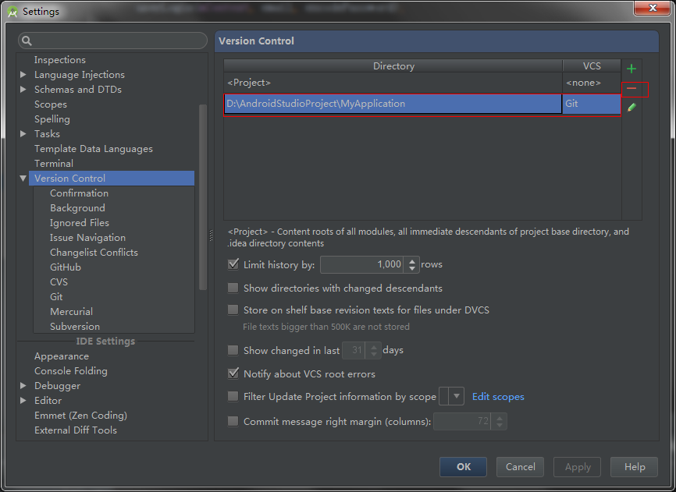Click the Android Studio title bar icon
Viewport: 676px width, 492px height.
(12, 12)
